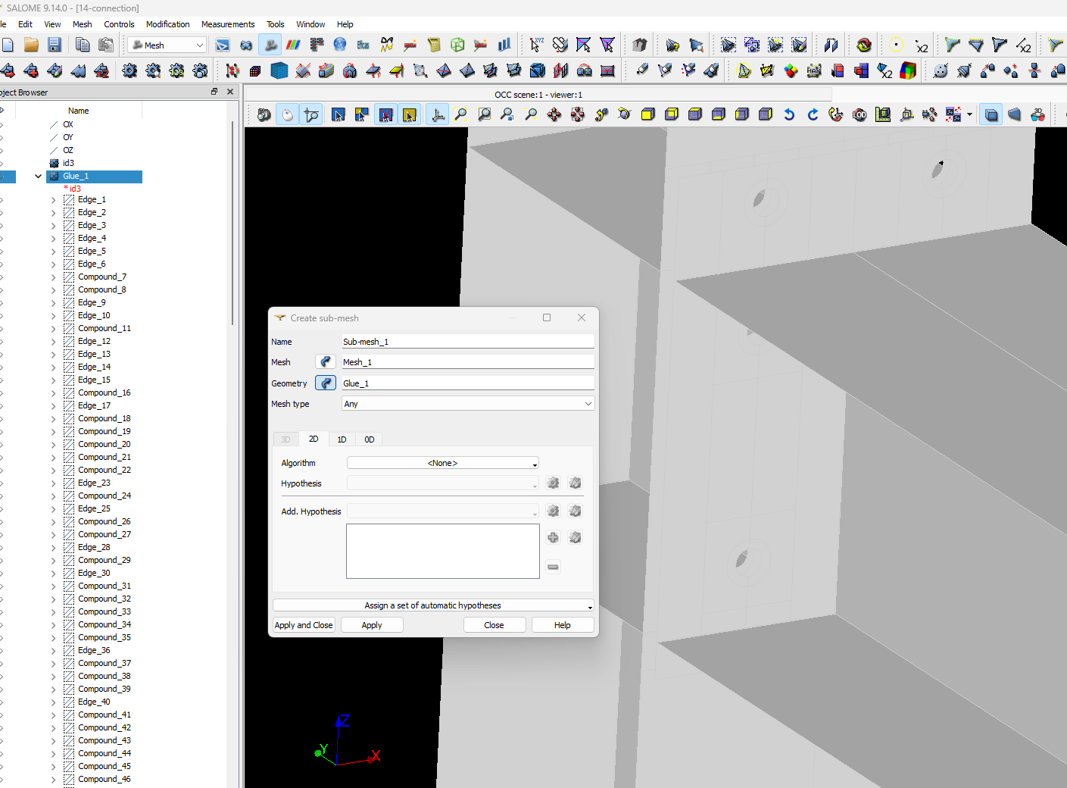The image size is (1067, 788).
Task: Click the Save document icon
Action: click(x=54, y=45)
